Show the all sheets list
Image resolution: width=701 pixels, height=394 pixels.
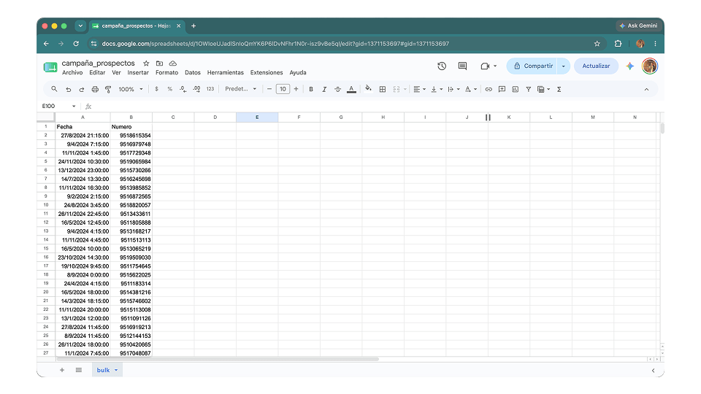(79, 370)
